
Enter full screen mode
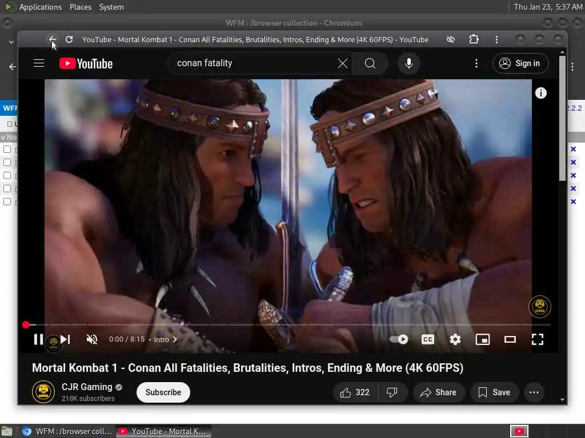[537, 339]
